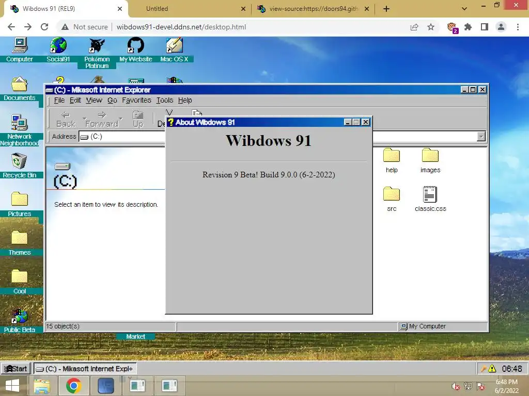The image size is (529, 396).
Task: Click the muted volume icon in system tray
Action: 456,386
